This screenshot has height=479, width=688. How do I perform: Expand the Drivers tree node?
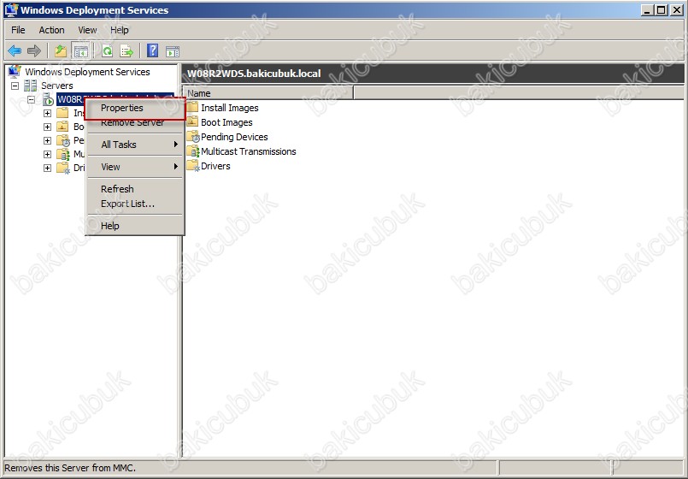47,168
